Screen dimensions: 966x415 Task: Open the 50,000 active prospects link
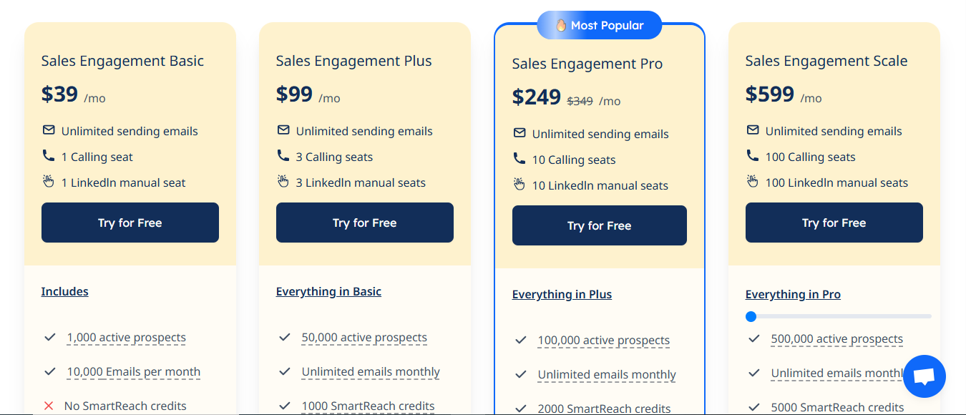[x=364, y=337]
